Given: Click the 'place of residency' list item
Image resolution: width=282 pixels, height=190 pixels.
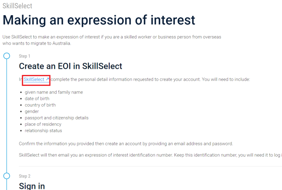Looking at the screenshot, I should 43,124.
